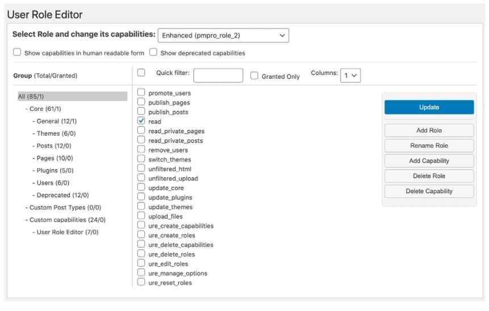Check the update_plugins capability
The image size is (489, 311).
(141, 197)
